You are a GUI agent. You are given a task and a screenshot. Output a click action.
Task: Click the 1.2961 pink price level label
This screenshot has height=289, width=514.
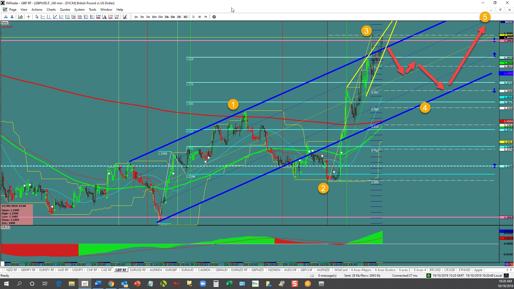tap(506, 41)
